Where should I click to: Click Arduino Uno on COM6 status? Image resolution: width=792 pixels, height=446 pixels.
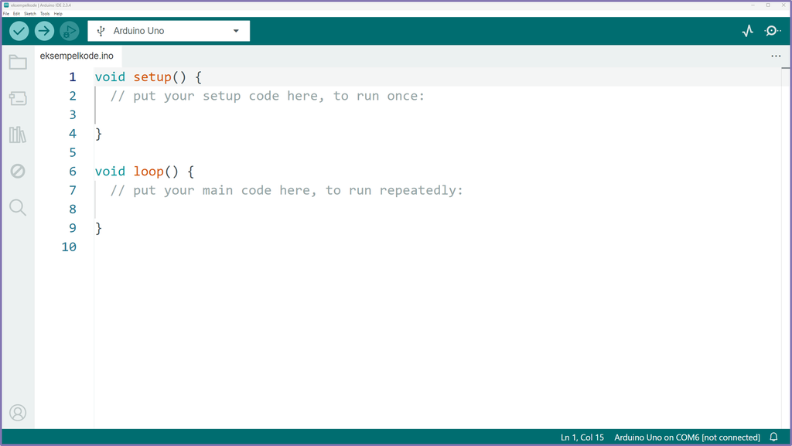pyautogui.click(x=687, y=437)
